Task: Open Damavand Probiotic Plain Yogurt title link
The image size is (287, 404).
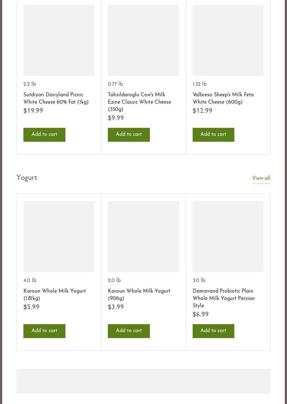Action: pyautogui.click(x=223, y=299)
